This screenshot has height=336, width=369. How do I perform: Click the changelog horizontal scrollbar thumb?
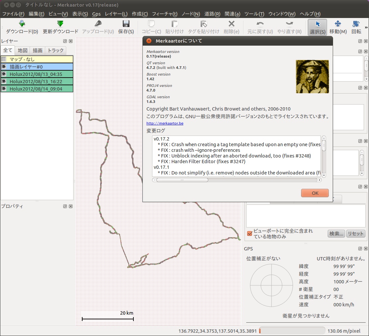(x=182, y=180)
